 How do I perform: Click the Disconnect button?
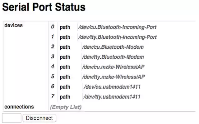pos(39,118)
